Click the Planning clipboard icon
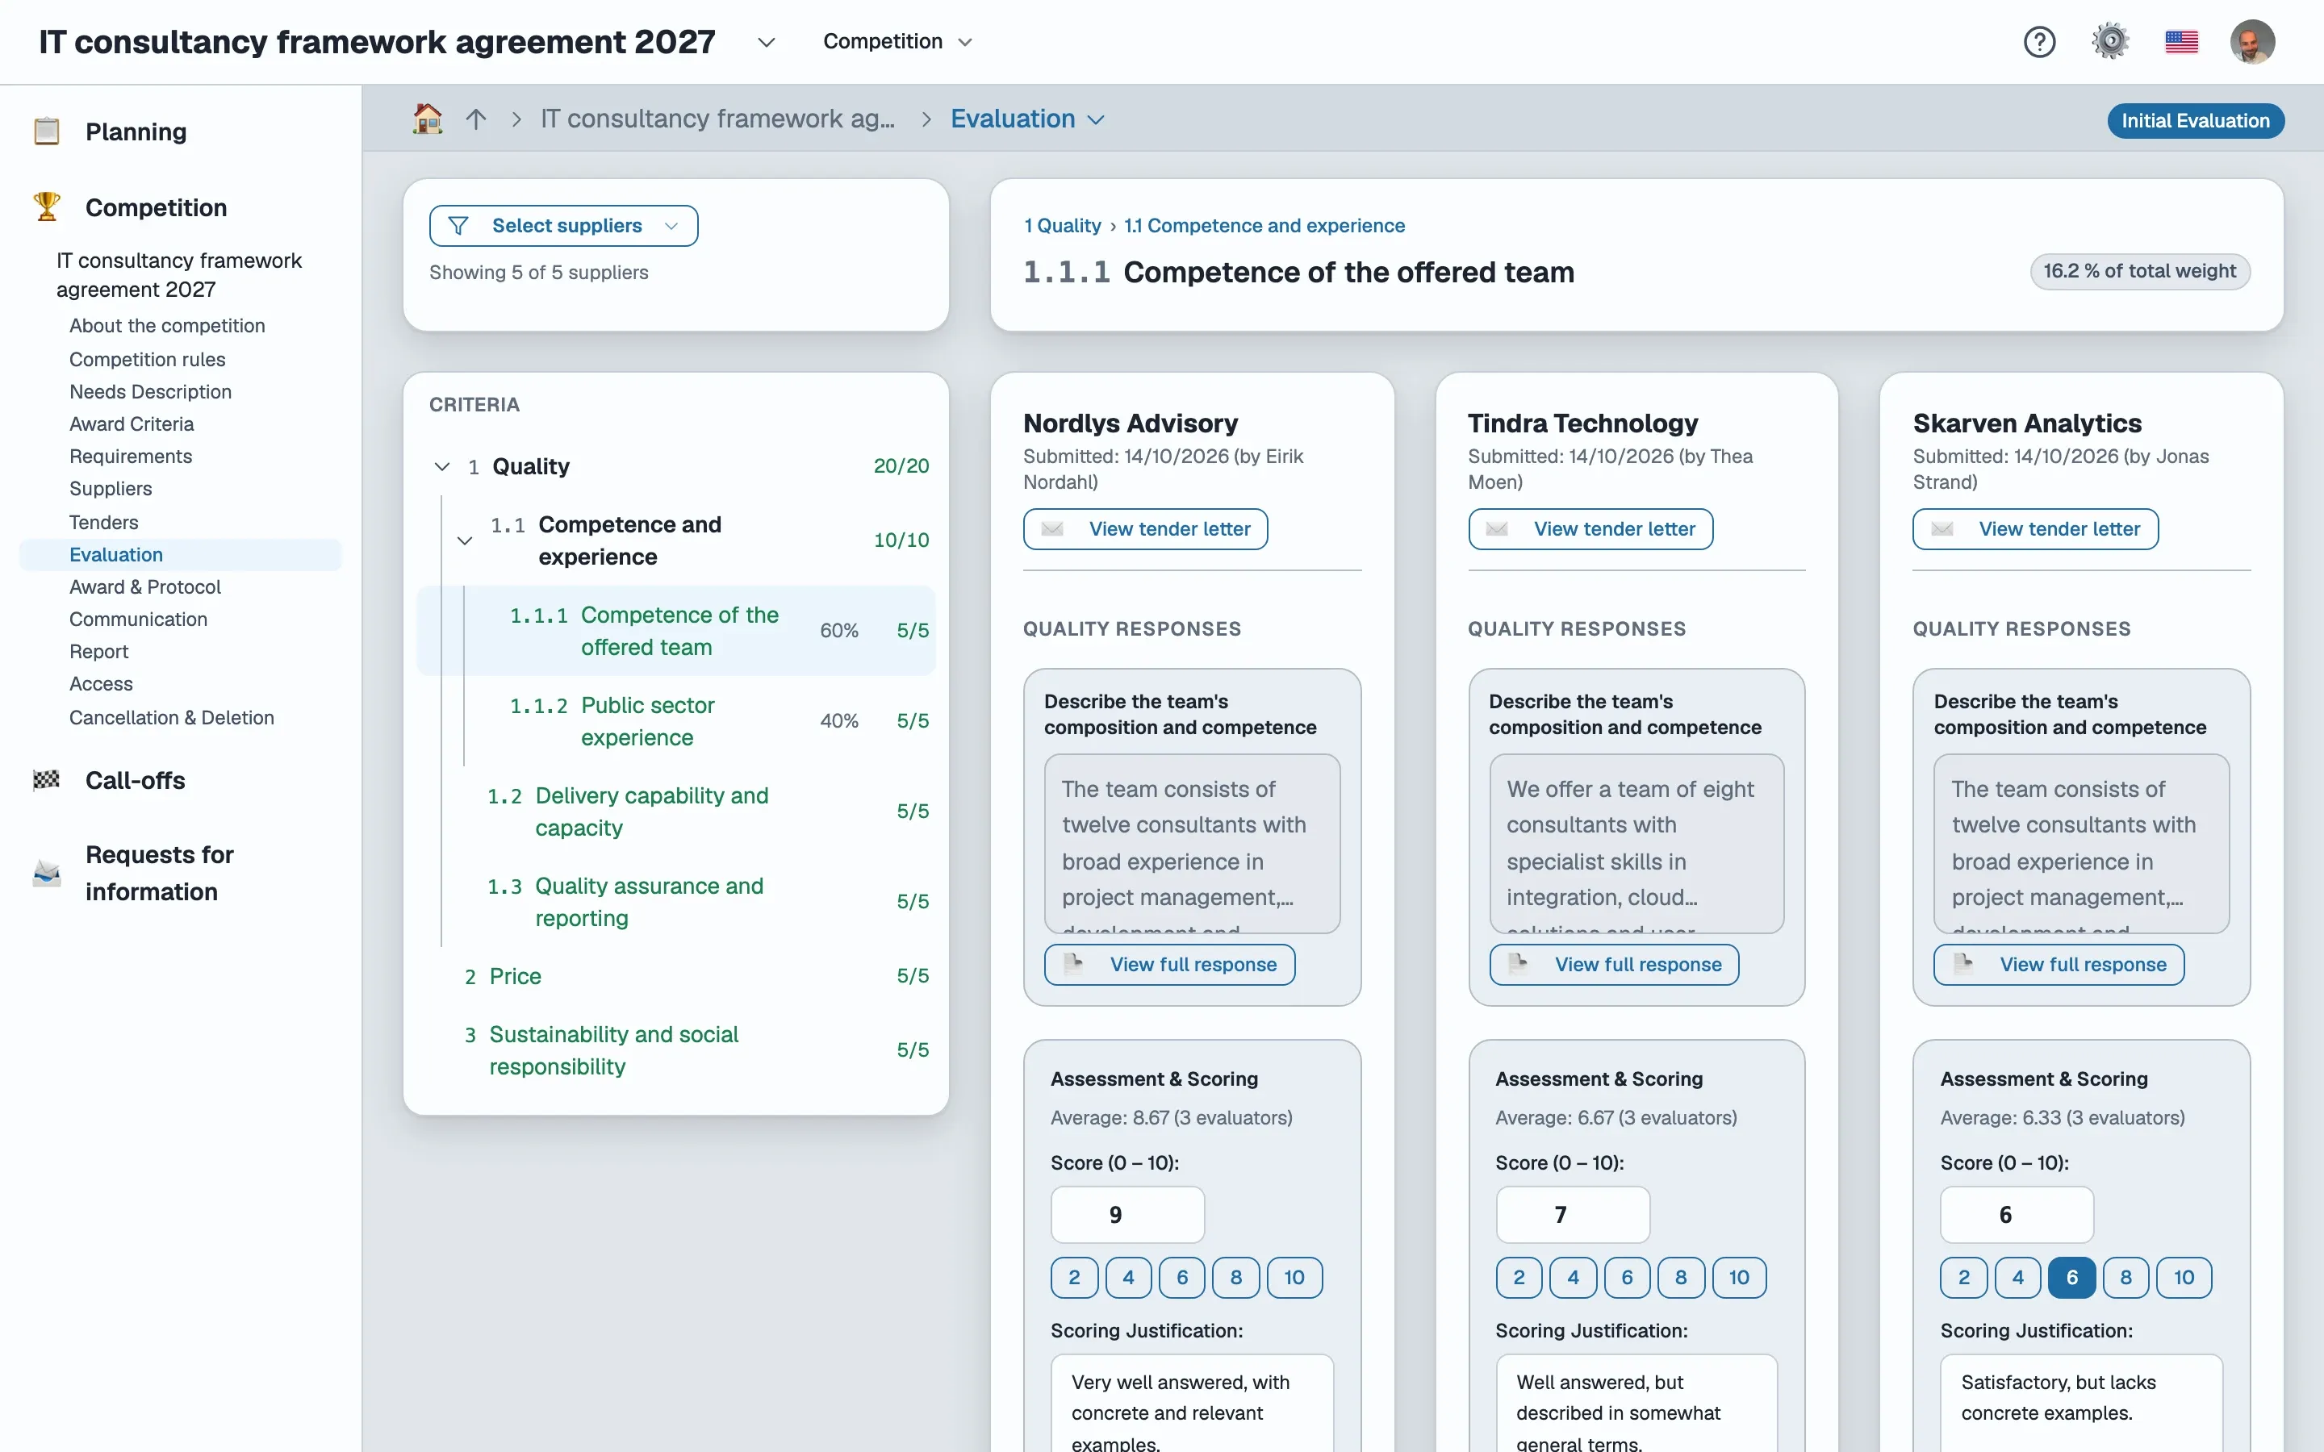 coord(46,131)
